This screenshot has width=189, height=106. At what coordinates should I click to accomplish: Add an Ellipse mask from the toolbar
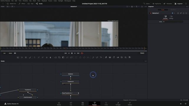click(80, 57)
